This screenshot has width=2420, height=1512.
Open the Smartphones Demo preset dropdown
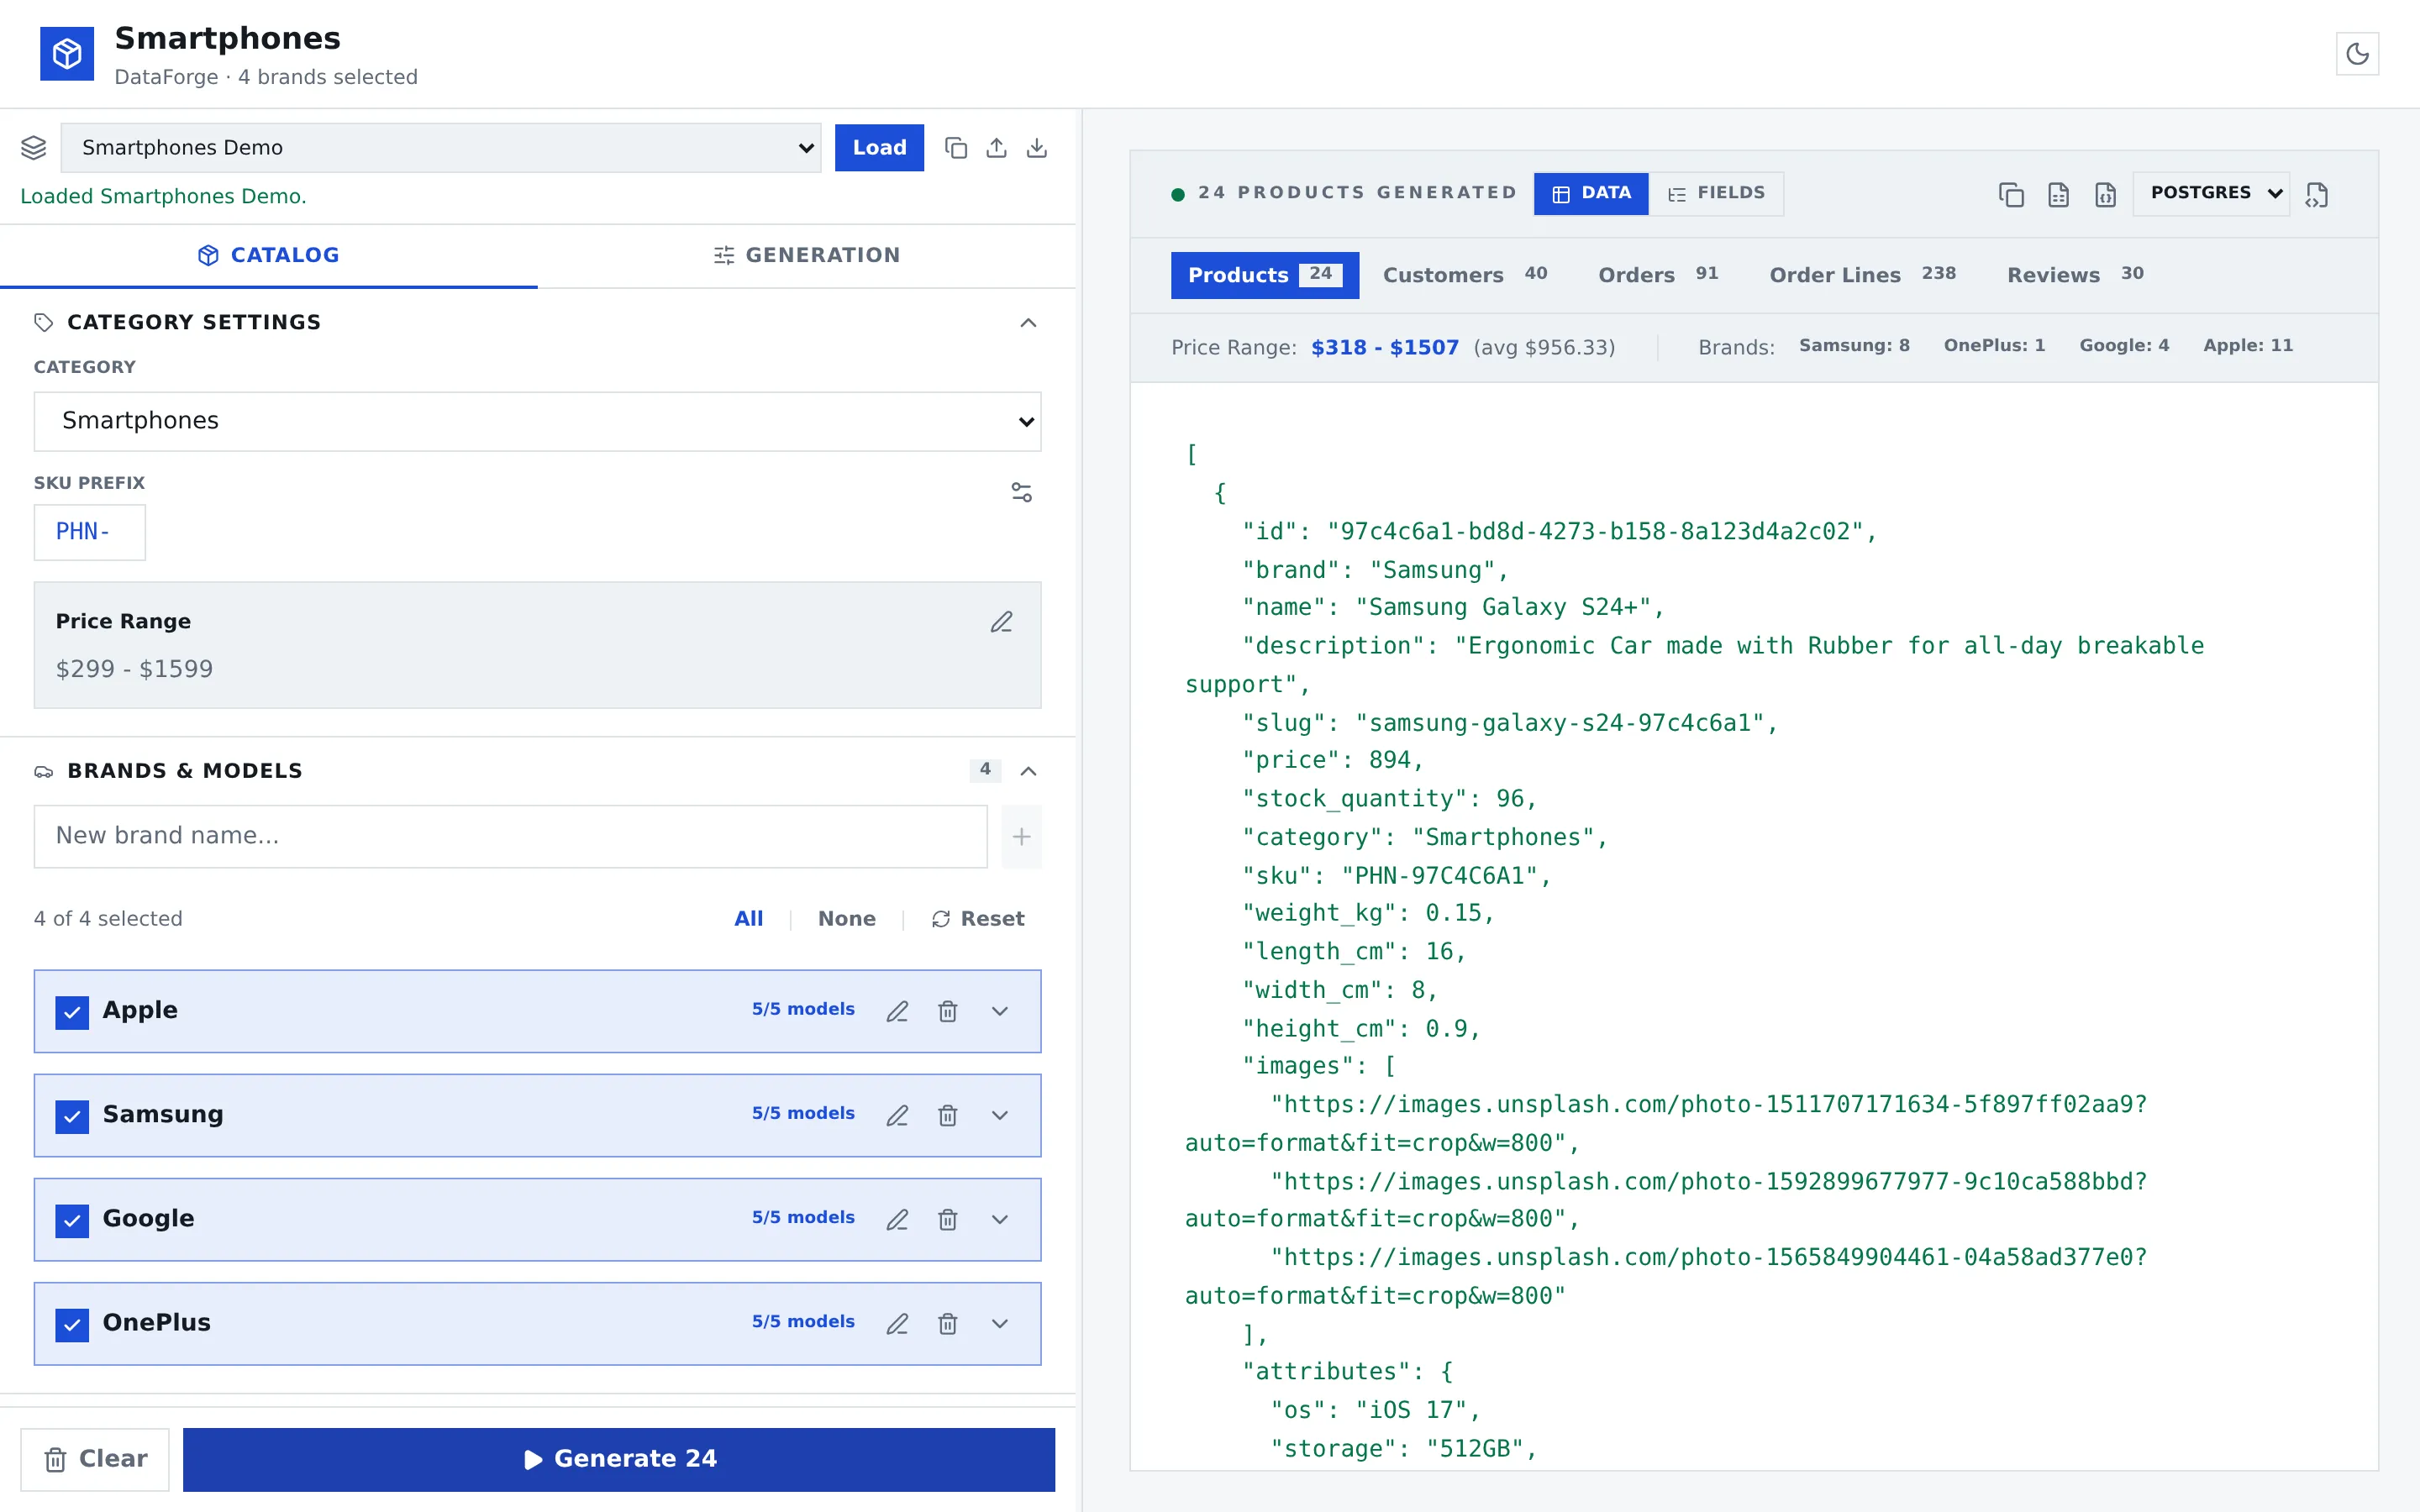point(441,148)
